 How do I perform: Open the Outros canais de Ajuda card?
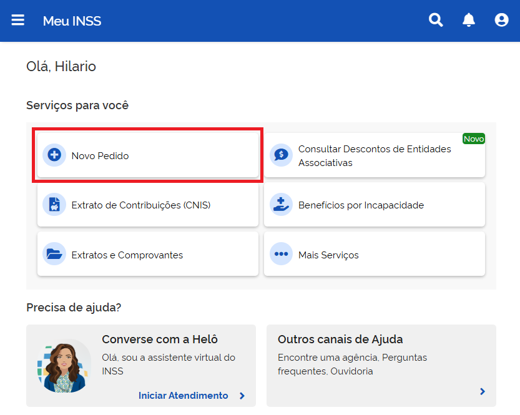381,366
